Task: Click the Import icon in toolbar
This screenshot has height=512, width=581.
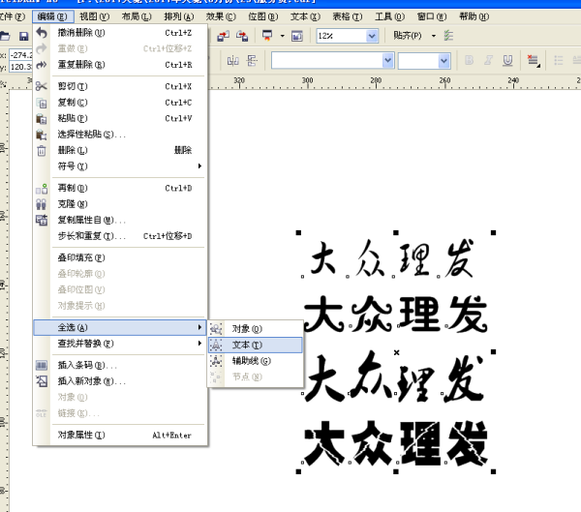Action: pyautogui.click(x=224, y=36)
